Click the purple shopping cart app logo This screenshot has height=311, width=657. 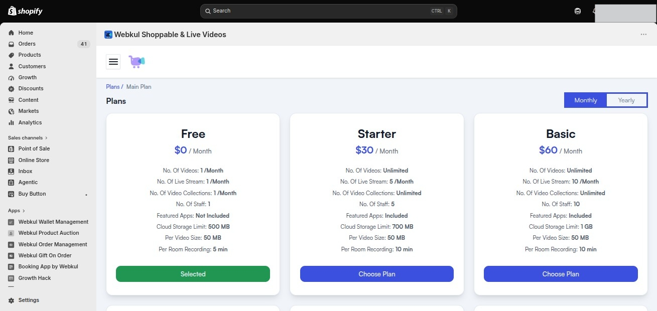(x=137, y=61)
